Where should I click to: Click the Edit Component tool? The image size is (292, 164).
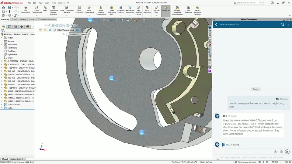click(x=26, y=10)
